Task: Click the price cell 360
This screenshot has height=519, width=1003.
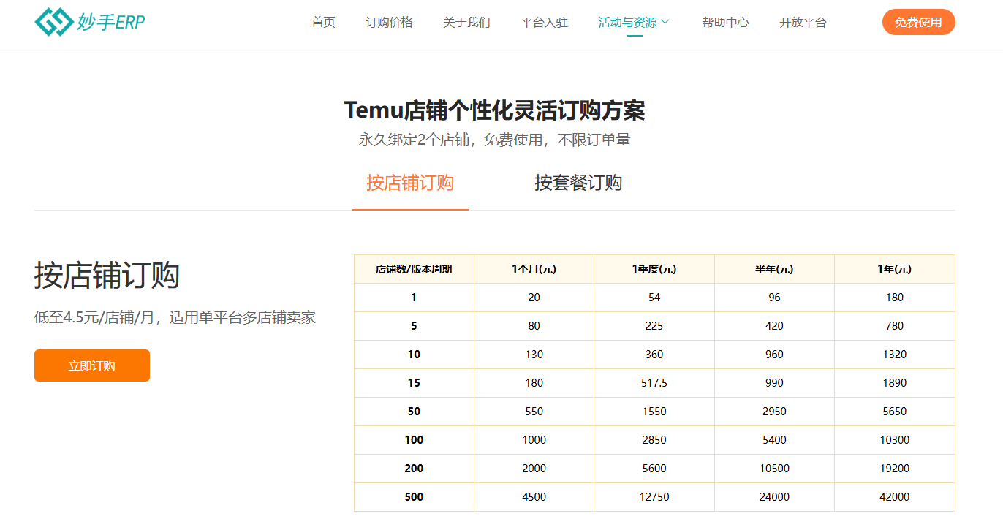Action: click(x=654, y=355)
